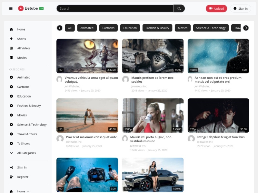Click play icon beside Tv Shows
This screenshot has height=193, width=258.
coord(11,143)
